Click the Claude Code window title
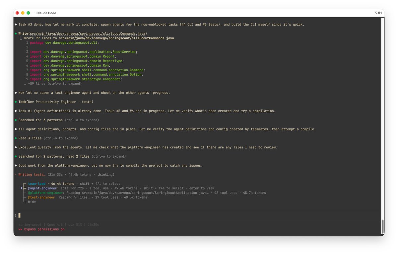 [x=46, y=13]
